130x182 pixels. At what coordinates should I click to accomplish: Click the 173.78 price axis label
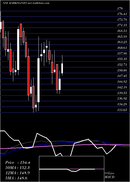tap(122, 20)
